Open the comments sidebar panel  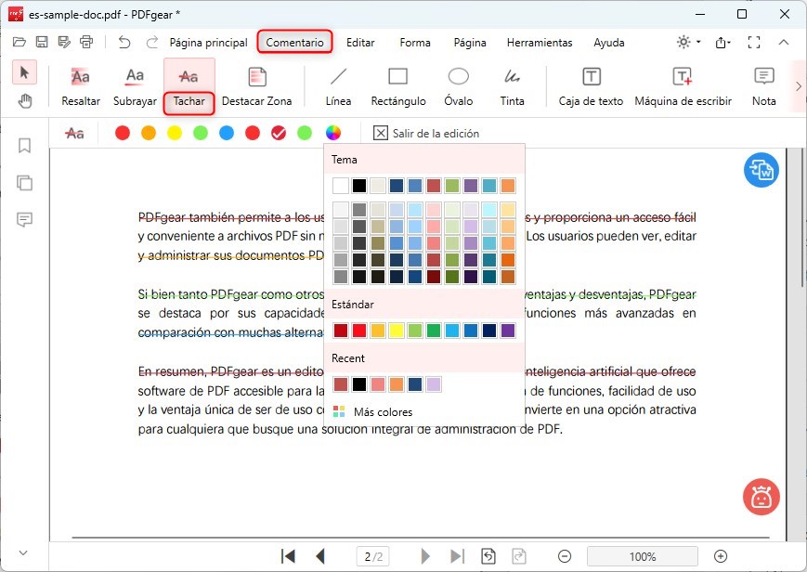24,220
